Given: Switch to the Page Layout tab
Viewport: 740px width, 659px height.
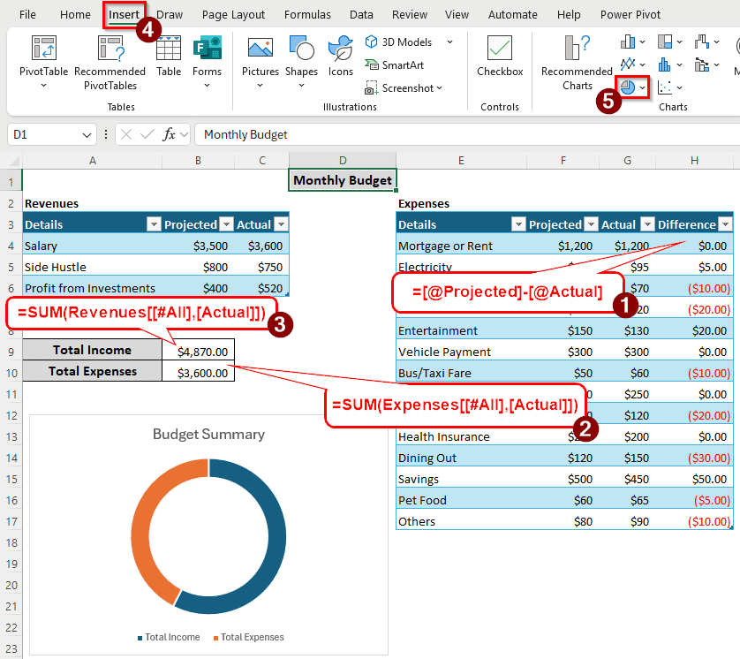Looking at the screenshot, I should 233,15.
